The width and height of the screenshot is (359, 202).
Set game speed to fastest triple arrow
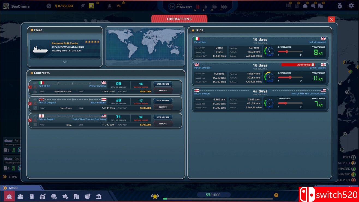(224, 7)
